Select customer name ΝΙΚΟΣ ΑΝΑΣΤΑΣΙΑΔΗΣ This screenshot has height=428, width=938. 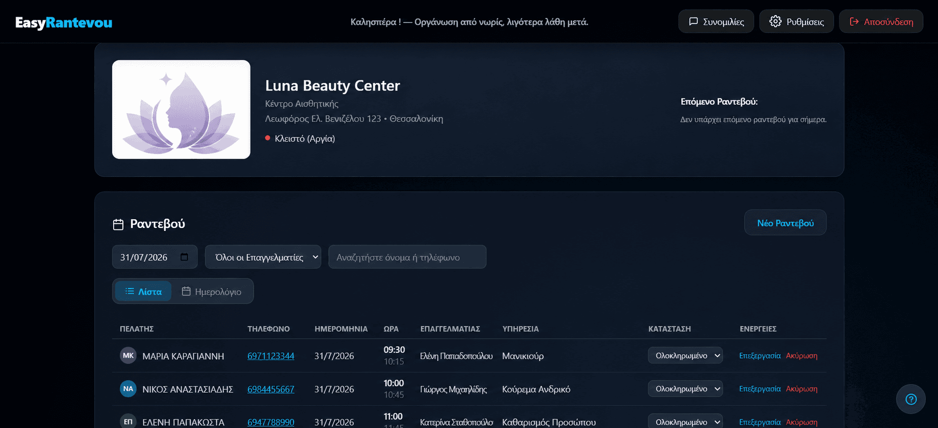188,390
